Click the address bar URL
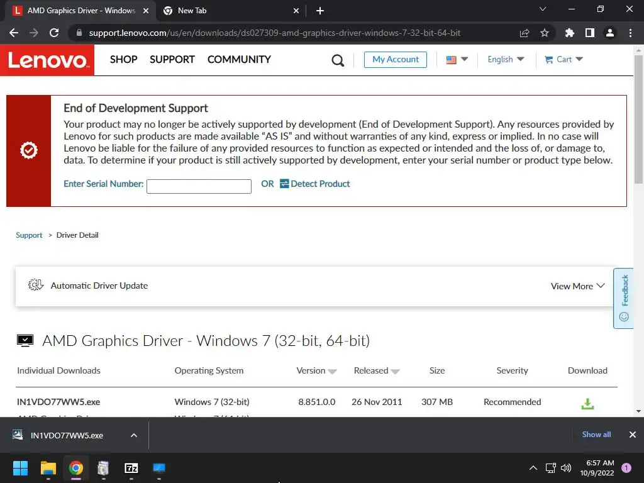This screenshot has width=644, height=483. [274, 33]
